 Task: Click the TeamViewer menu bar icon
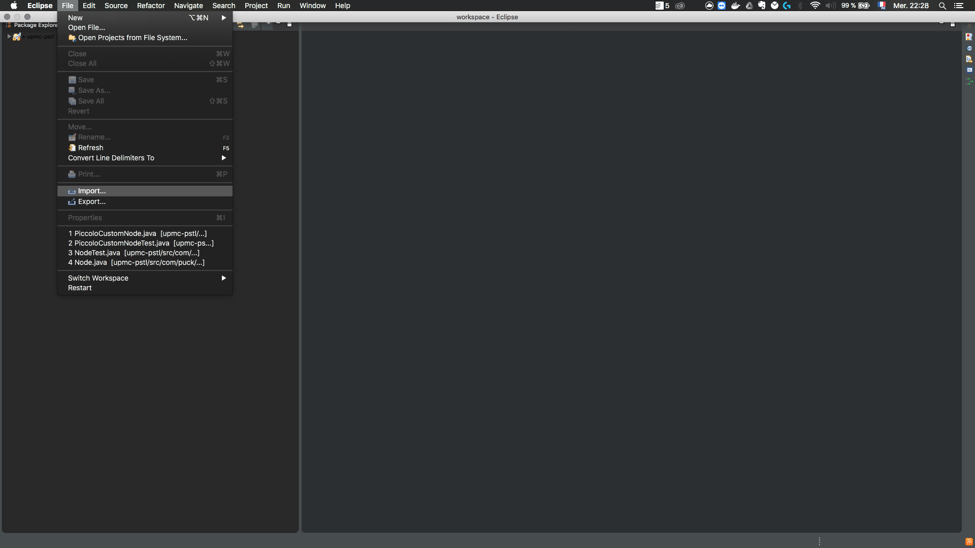[x=722, y=6]
